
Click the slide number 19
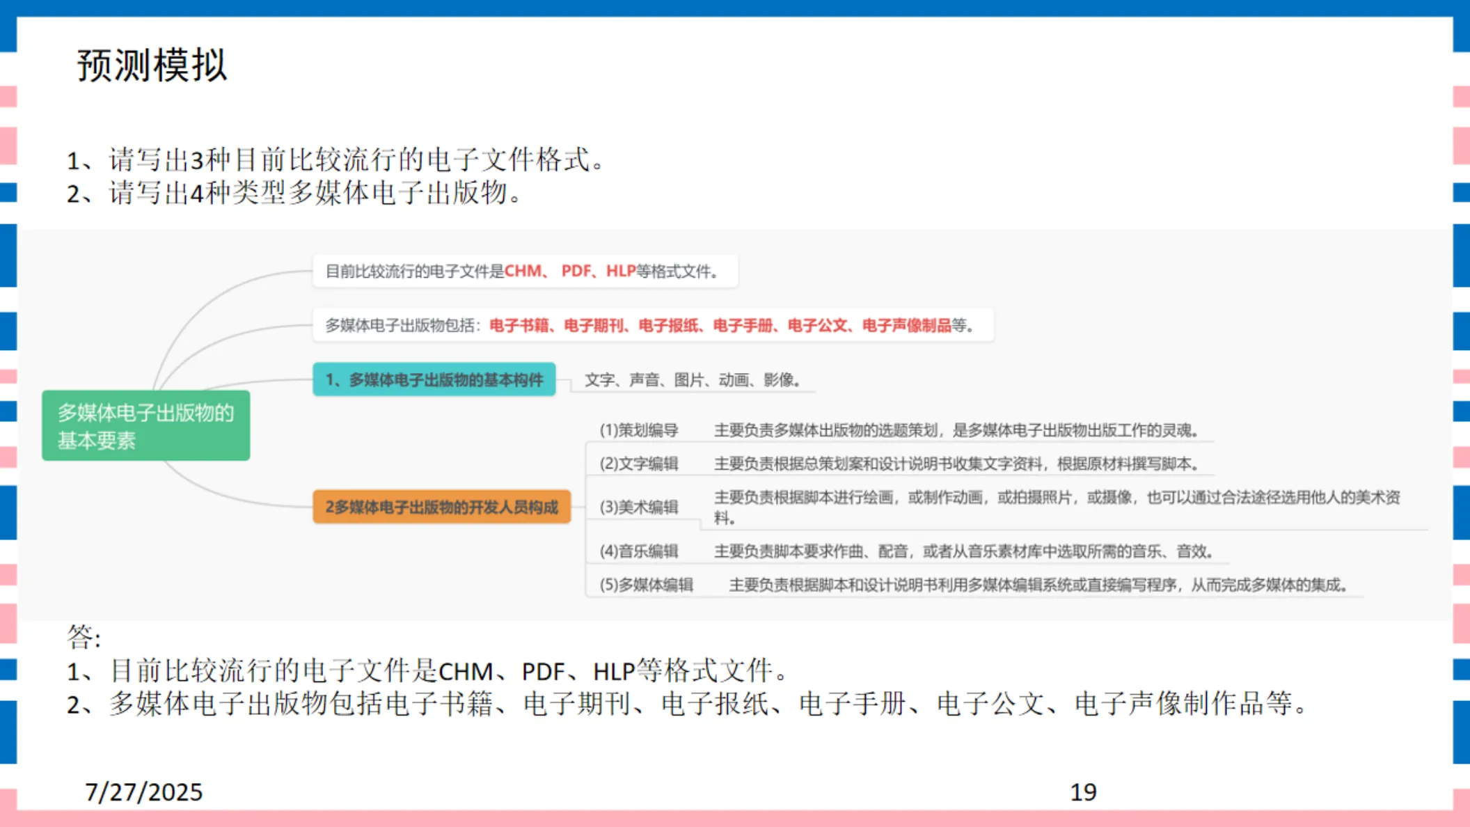1083,792
